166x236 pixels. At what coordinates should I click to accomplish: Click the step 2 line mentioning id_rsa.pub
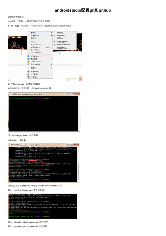click(x=24, y=84)
